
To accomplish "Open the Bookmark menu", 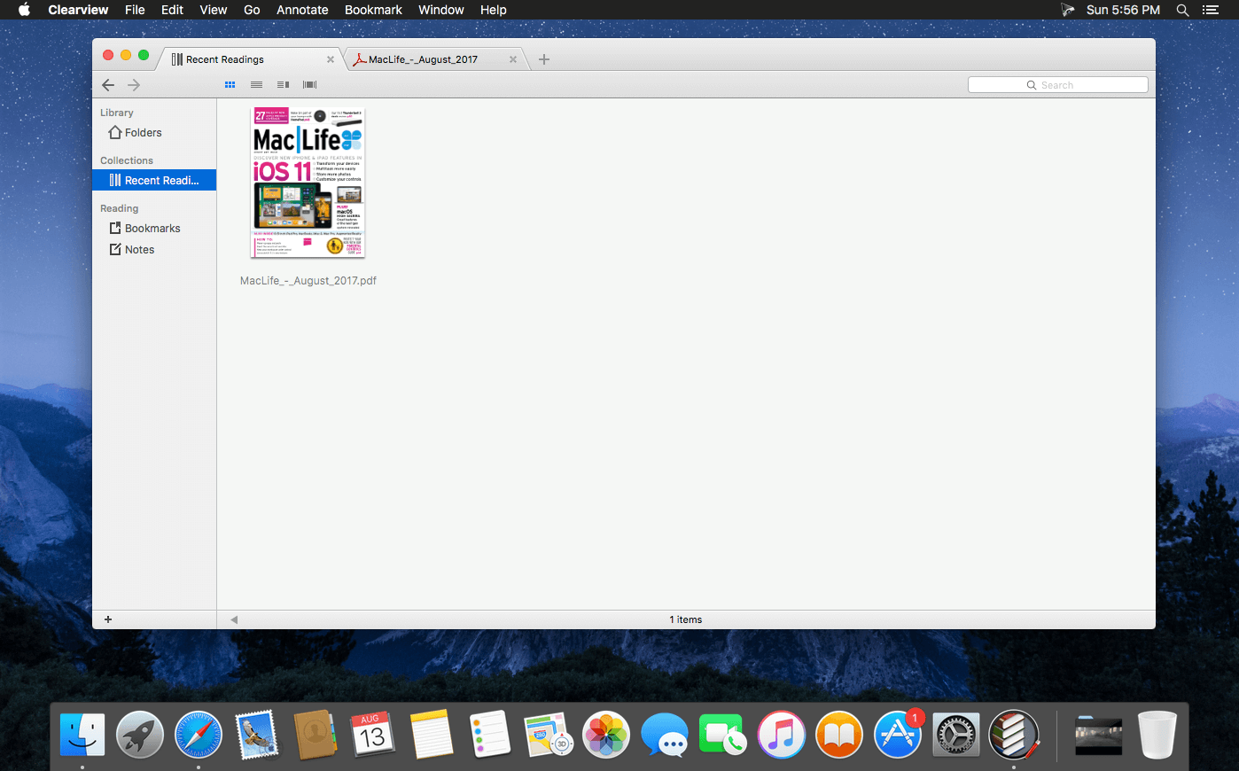I will point(373,10).
